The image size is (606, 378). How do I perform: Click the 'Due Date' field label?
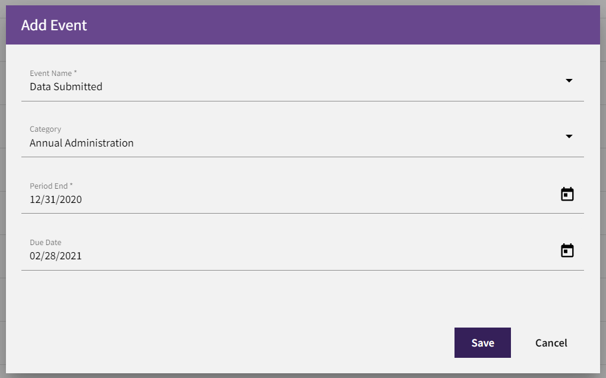click(45, 242)
